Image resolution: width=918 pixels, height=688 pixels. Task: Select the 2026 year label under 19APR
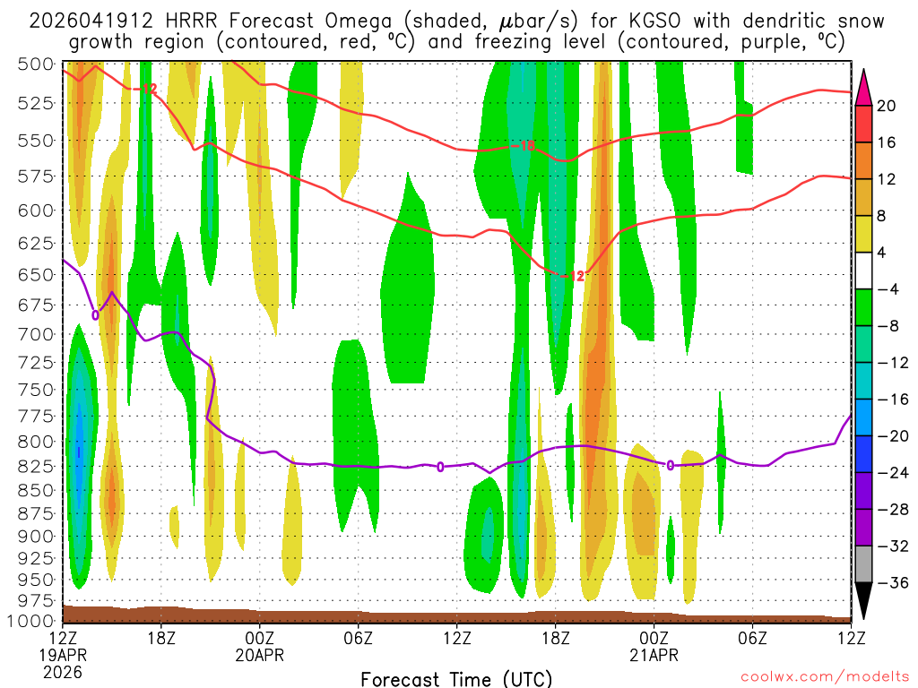point(63,672)
